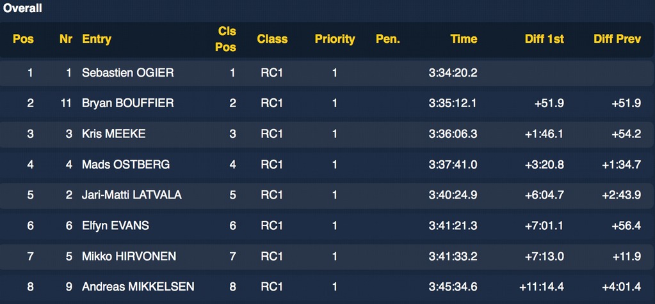The height and width of the screenshot is (304, 655).
Task: Click the Diff 1st column header
Action: click(544, 39)
